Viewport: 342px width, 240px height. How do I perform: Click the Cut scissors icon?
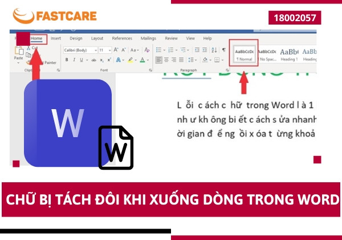coord(28,48)
